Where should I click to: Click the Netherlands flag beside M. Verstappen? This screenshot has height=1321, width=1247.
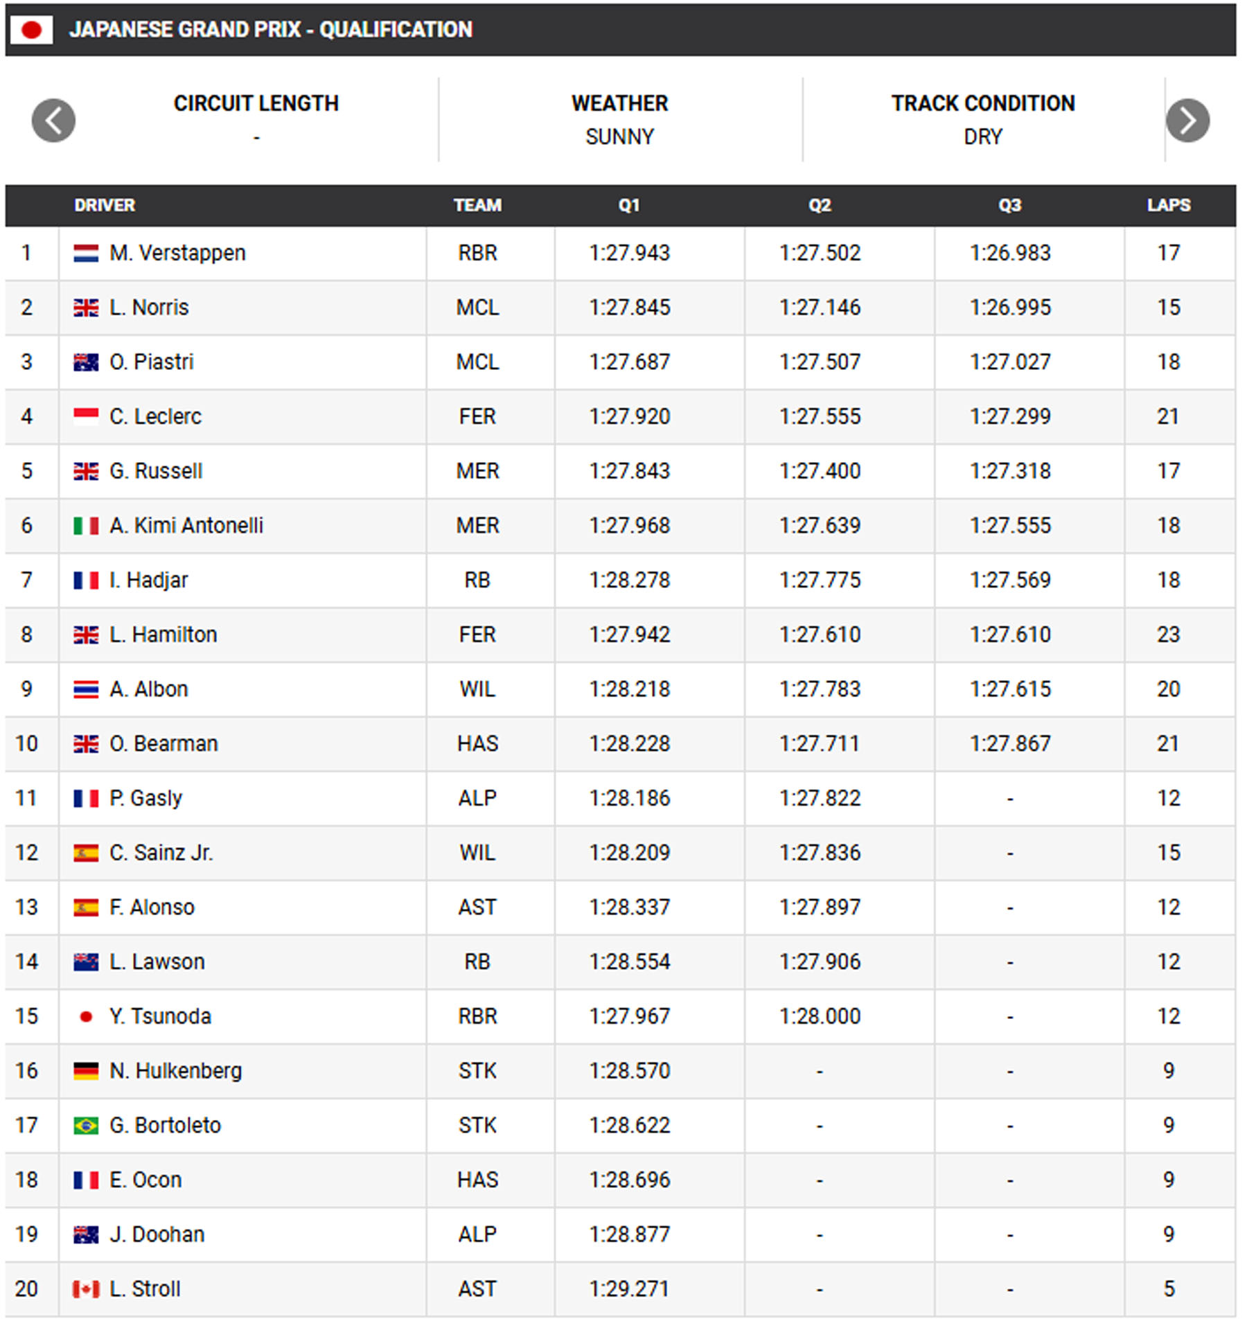(86, 253)
